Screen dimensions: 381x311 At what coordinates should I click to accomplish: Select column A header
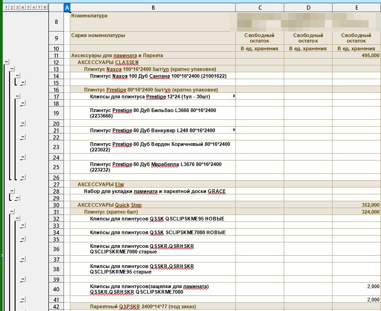pos(67,7)
